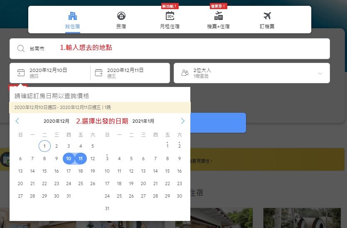Viewport: 347px width, 228px height.
Task: Select December 11 in the calendar
Action: click(81, 159)
